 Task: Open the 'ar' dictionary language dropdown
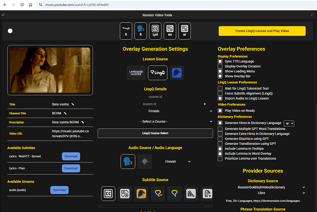tap(289, 123)
